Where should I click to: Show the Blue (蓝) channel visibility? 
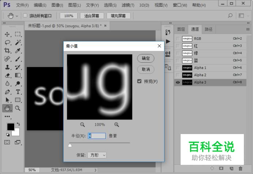(178, 60)
